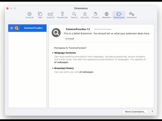The image size is (162, 121).
Task: Select the Security lock icon
Action: click(x=85, y=15)
